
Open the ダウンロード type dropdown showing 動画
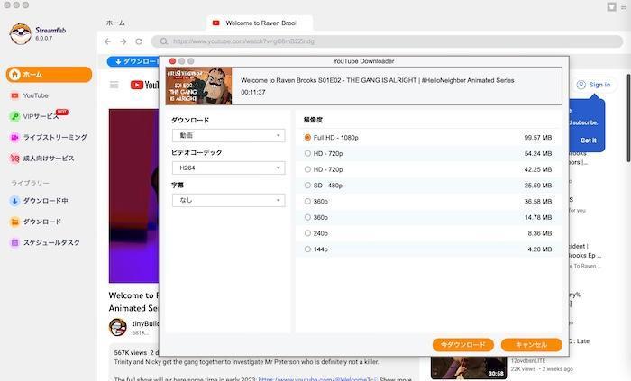(x=229, y=135)
